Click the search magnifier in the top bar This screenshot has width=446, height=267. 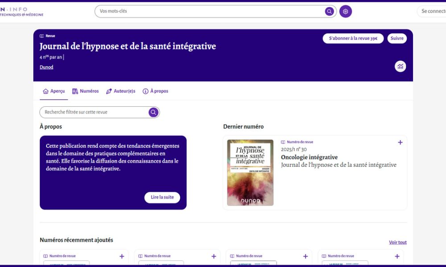(329, 11)
